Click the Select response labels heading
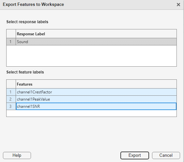This screenshot has width=184, height=162. [27, 22]
